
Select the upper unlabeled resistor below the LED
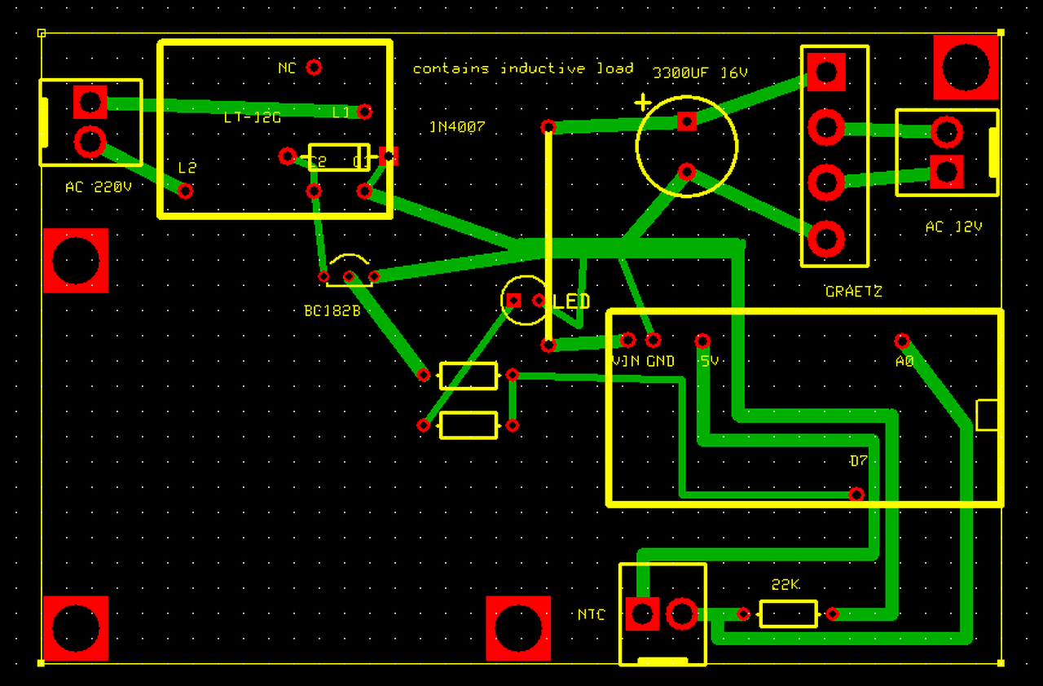tap(469, 376)
